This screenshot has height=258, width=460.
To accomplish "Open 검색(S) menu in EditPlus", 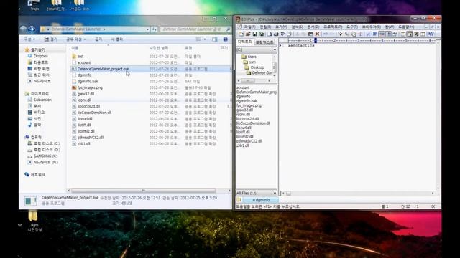I will tap(297, 27).
